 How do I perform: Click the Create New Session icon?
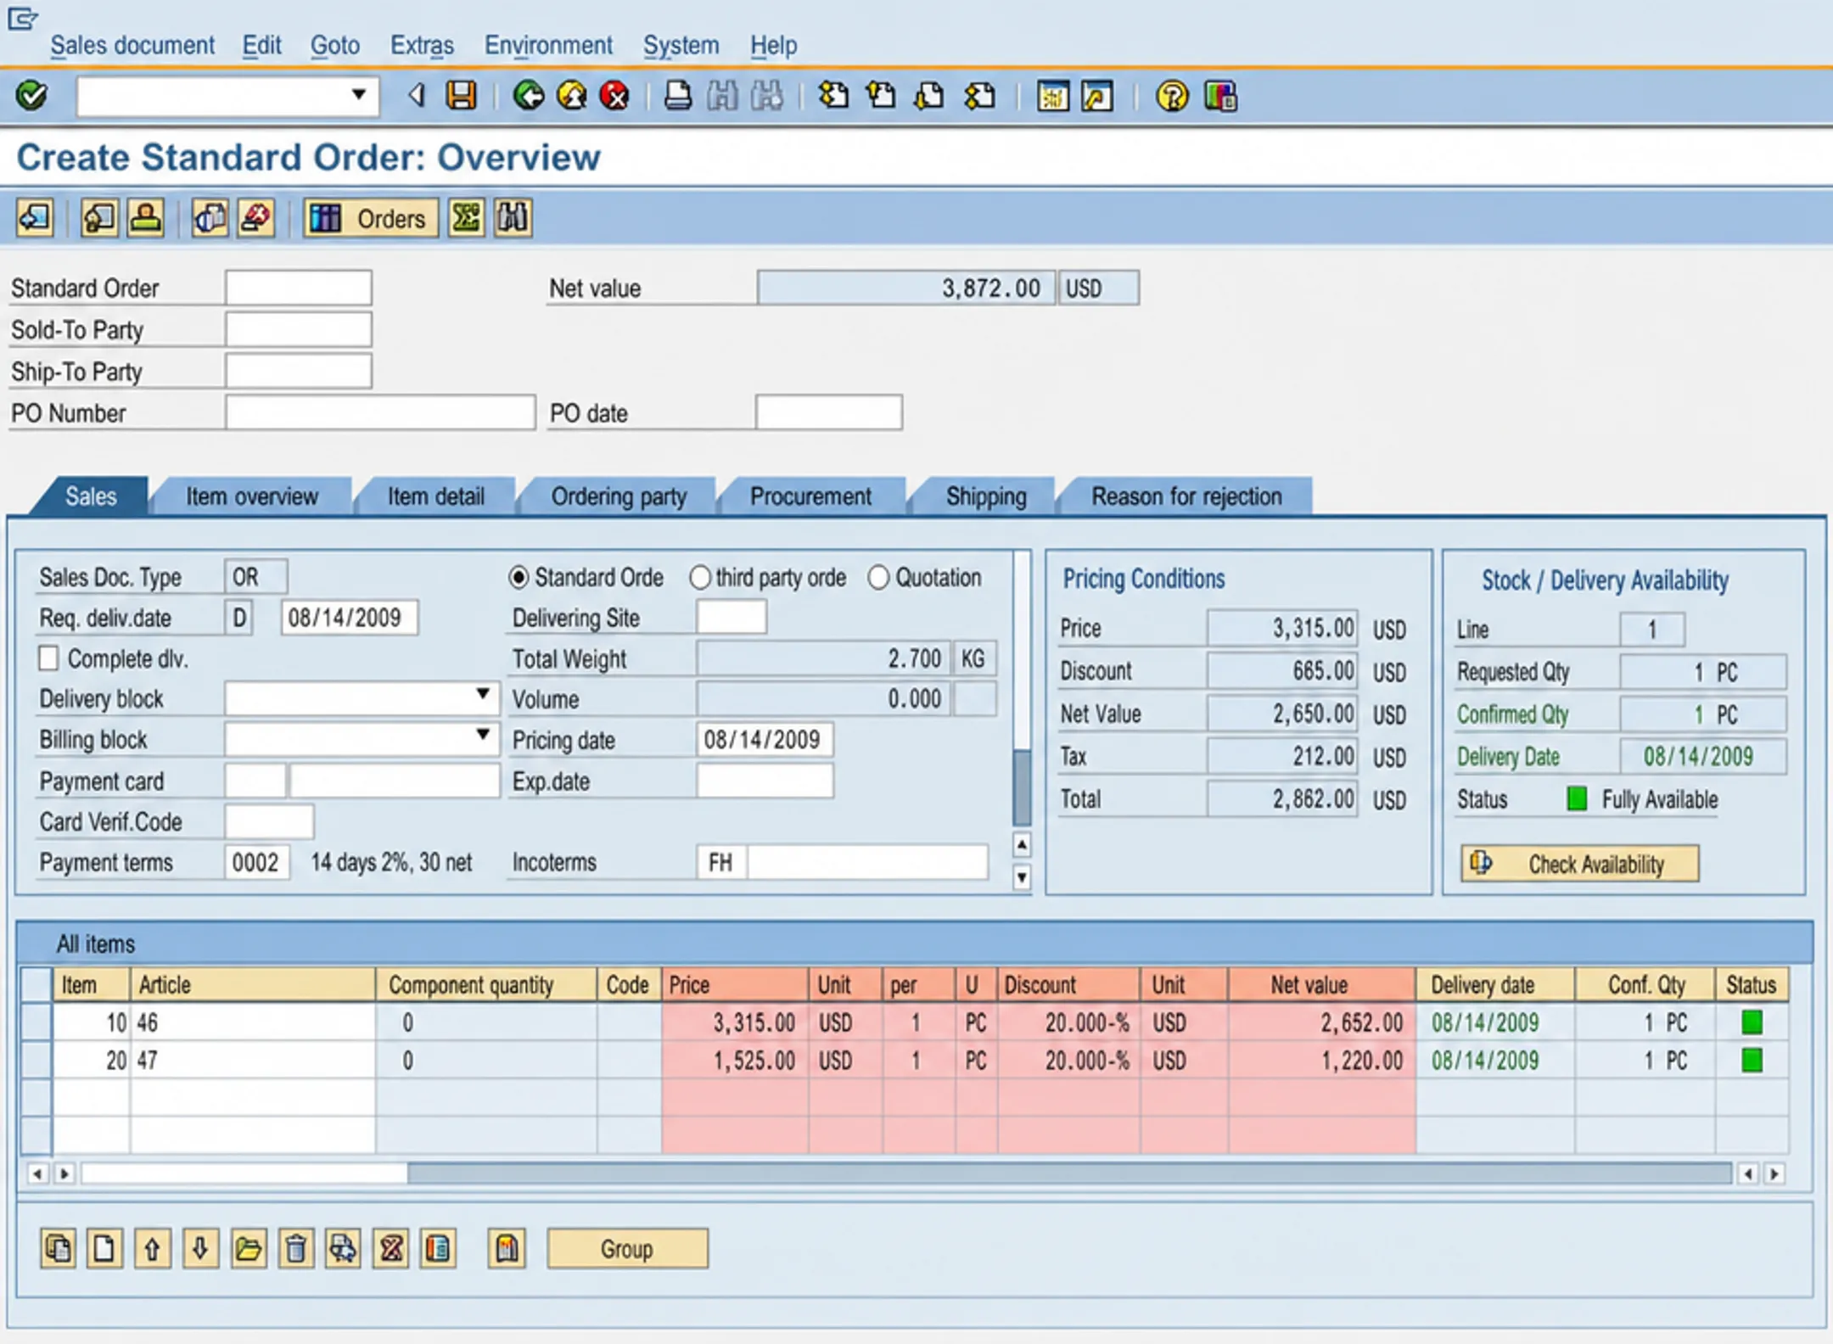[1052, 96]
